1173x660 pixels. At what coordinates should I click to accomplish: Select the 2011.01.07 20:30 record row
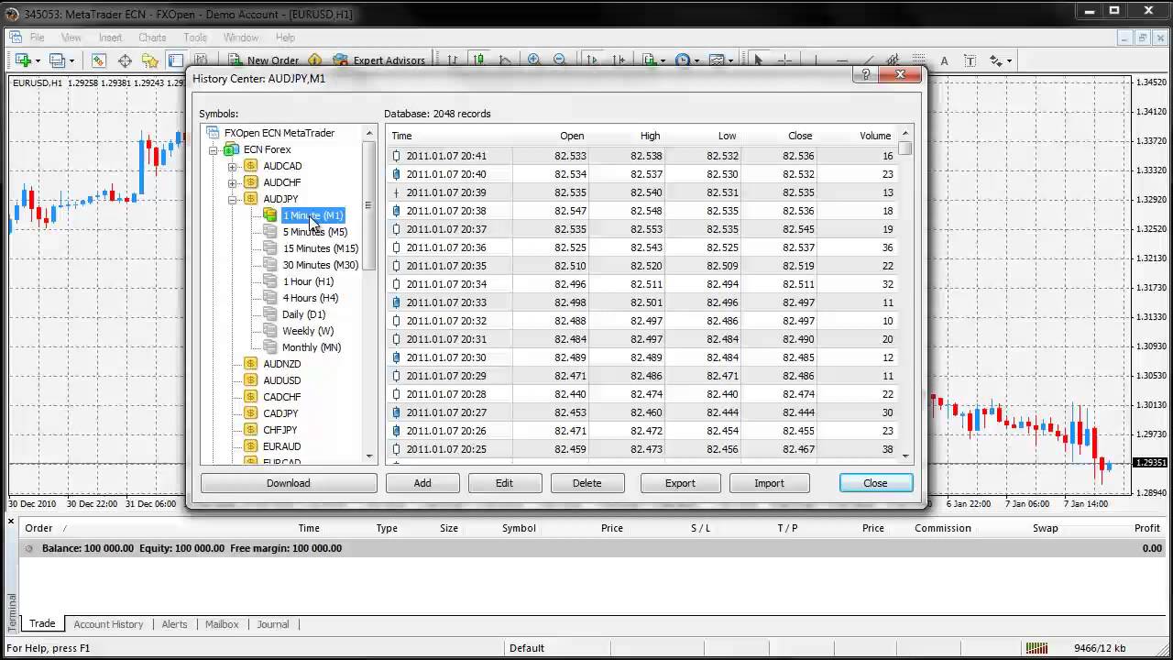point(641,357)
